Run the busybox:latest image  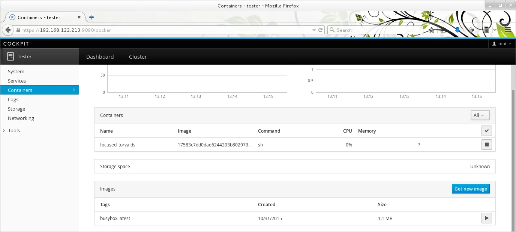tap(486, 218)
